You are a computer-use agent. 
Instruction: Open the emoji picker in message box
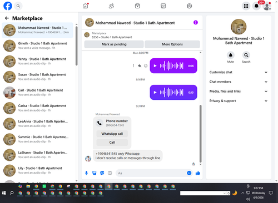[x=189, y=173]
